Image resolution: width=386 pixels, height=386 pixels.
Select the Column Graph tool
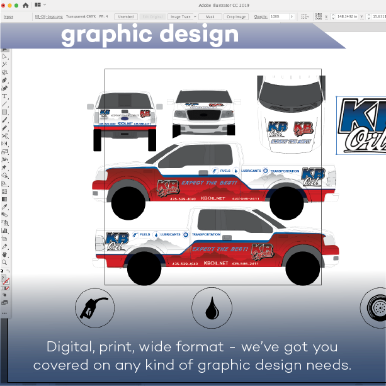(4, 230)
